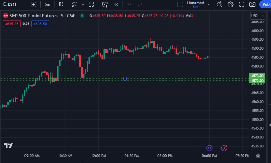Image resolution: width=271 pixels, height=163 pixels.
Task: Click the 500 symbol logo badge
Action: [x=6, y=16]
